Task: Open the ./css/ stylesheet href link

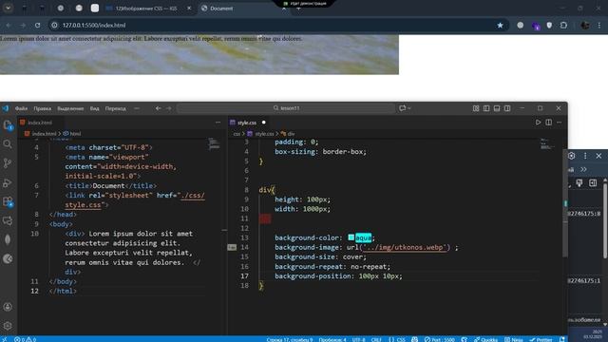Action: [x=193, y=196]
